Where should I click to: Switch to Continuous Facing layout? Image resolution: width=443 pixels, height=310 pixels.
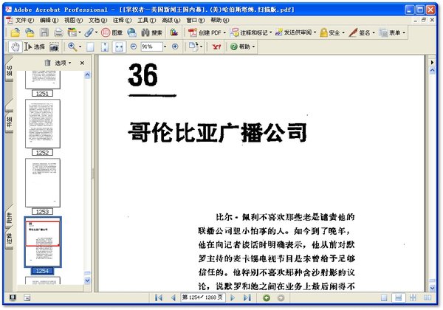pyautogui.click(x=413, y=297)
